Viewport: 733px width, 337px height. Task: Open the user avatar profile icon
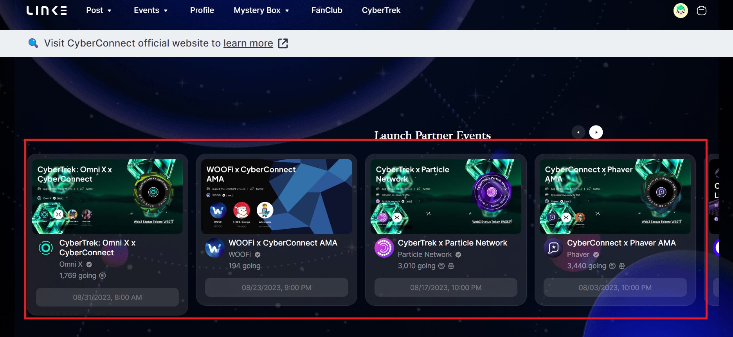681,11
